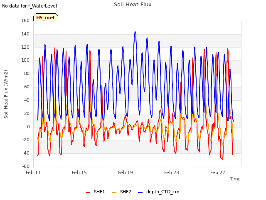Click the Soil Heat Flux chart title

point(133,5)
